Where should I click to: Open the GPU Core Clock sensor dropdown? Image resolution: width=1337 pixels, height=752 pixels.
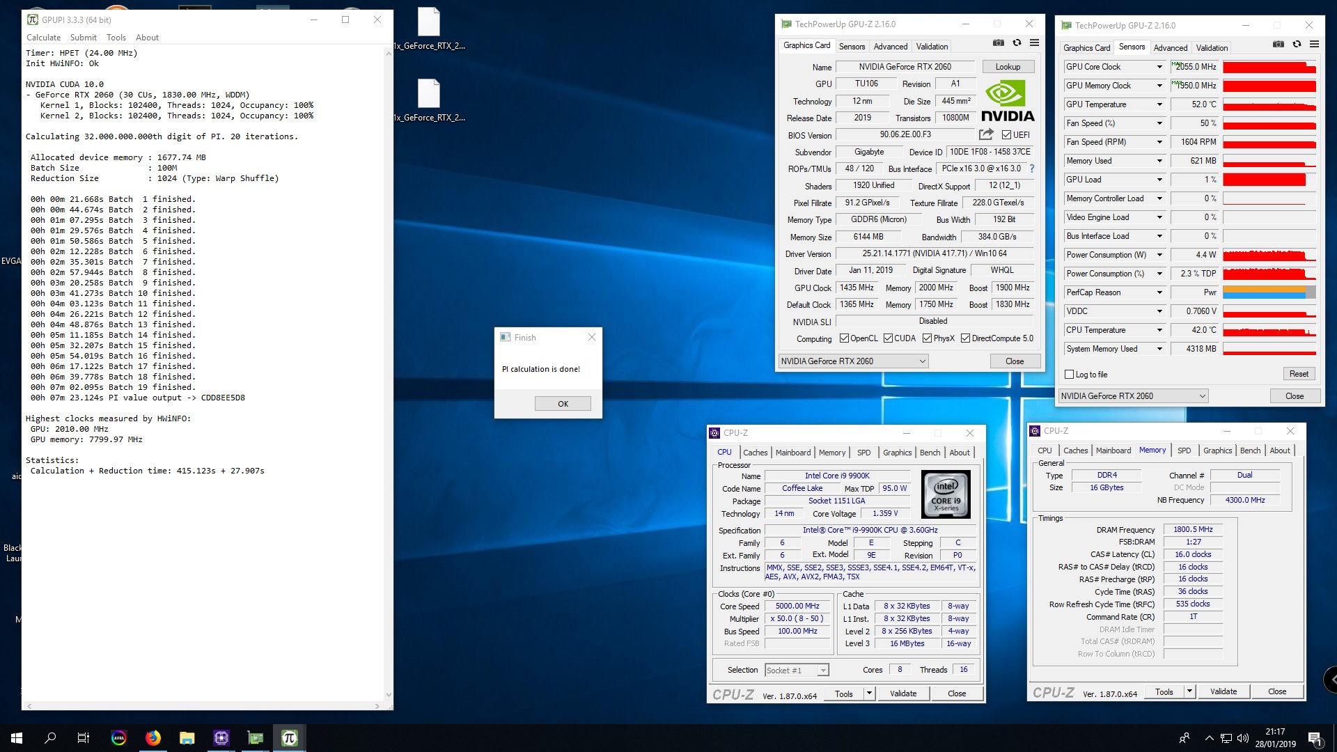1159,67
